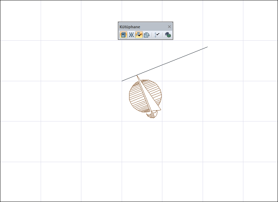Click the dotted rectangle array icon

[x=131, y=35]
